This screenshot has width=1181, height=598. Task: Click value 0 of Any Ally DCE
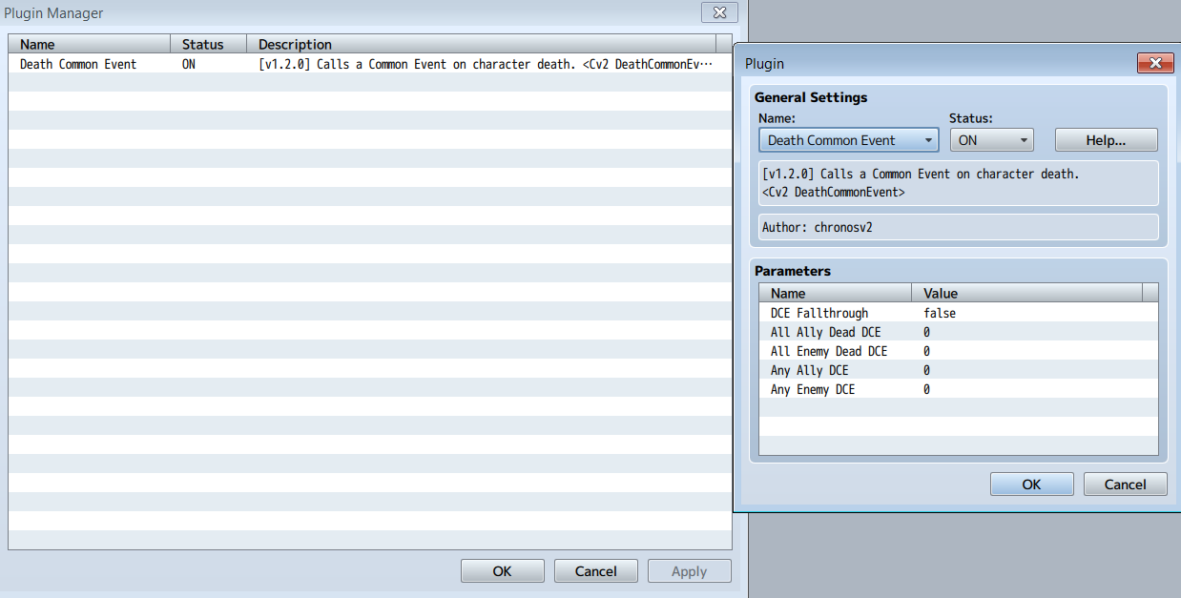(926, 370)
